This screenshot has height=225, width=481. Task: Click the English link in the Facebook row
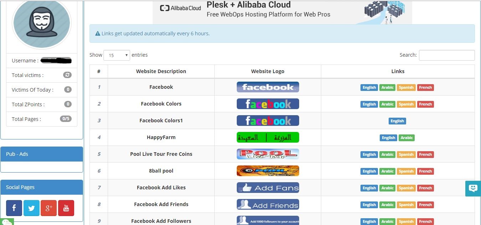click(x=369, y=87)
